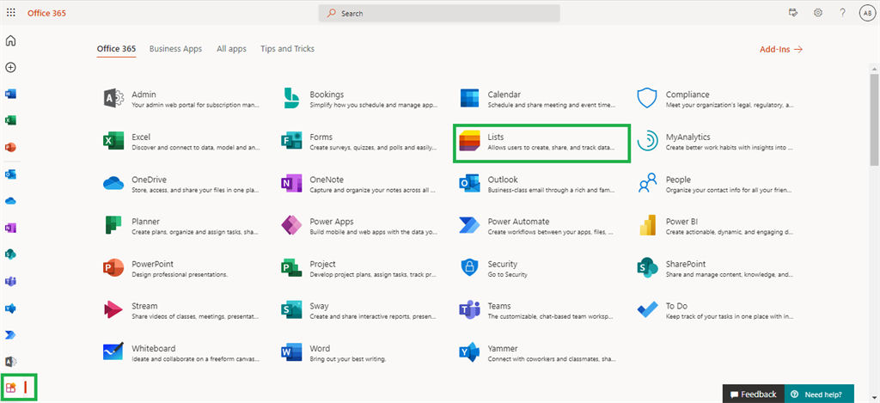
Task: Open the Add-Ins link
Action: click(781, 49)
